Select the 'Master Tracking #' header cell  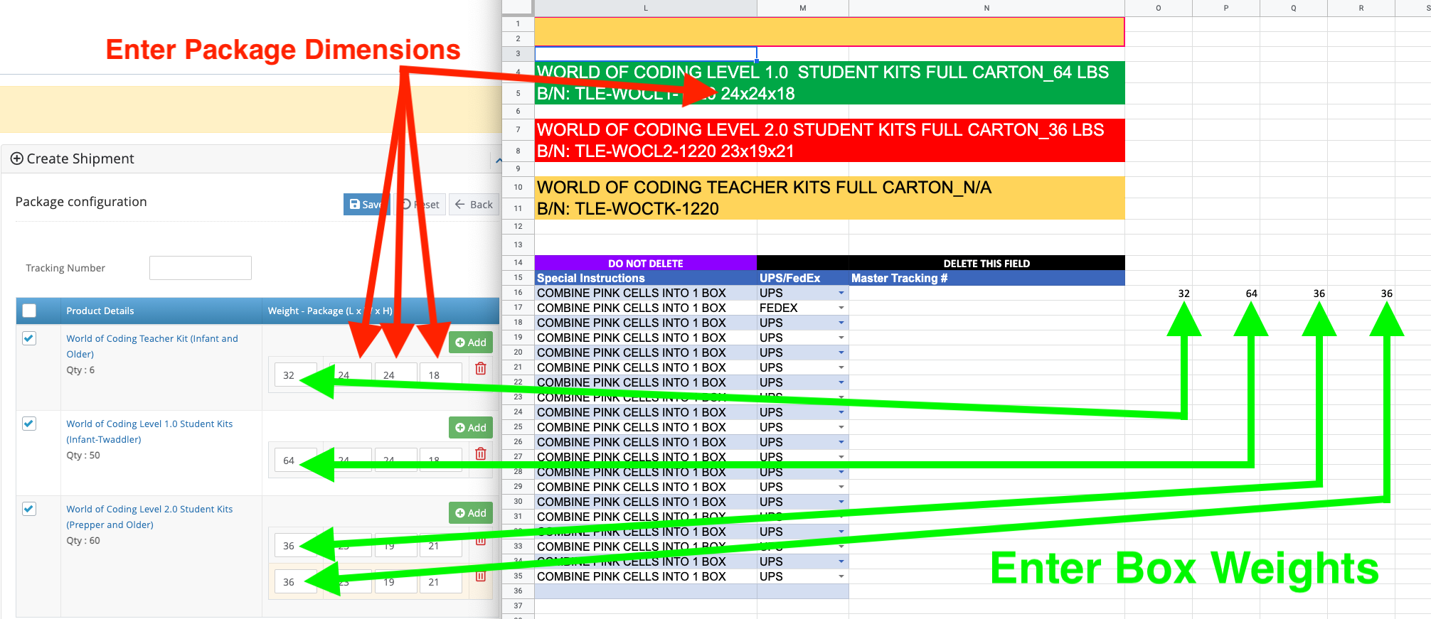click(986, 278)
